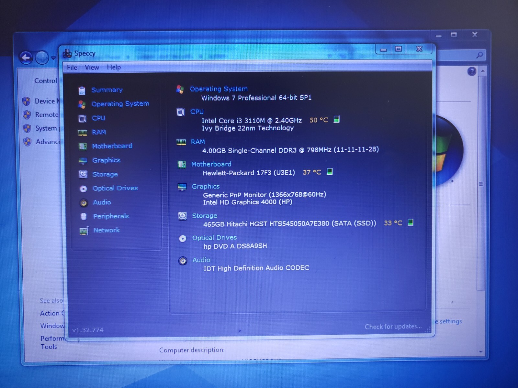Click the Speccy version text v1.32.774
The width and height of the screenshot is (518, 388).
click(88, 330)
